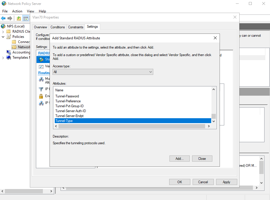Open the Access type dropdown
The height and width of the screenshot is (200, 270).
coord(103,72)
